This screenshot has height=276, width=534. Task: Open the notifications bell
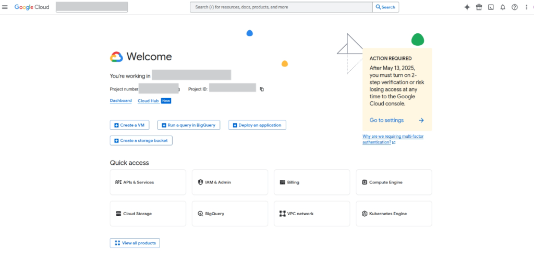[x=503, y=7]
